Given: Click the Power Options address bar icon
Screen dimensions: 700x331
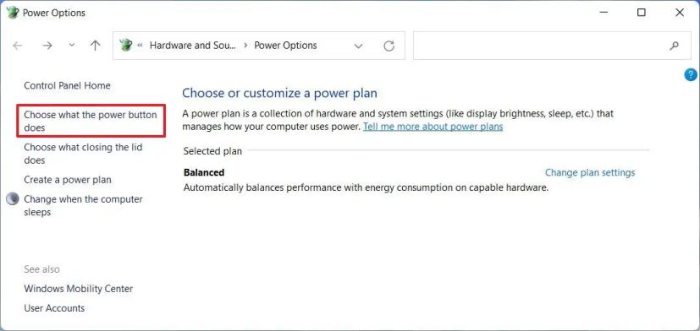Looking at the screenshot, I should pos(126,45).
